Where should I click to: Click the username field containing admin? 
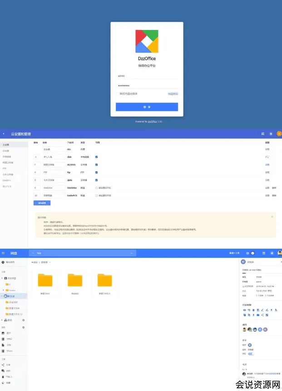point(147,76)
